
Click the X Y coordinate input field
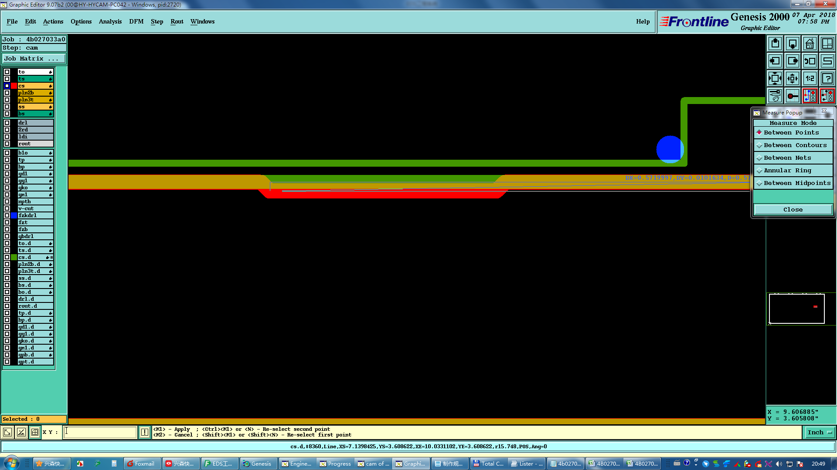click(100, 432)
